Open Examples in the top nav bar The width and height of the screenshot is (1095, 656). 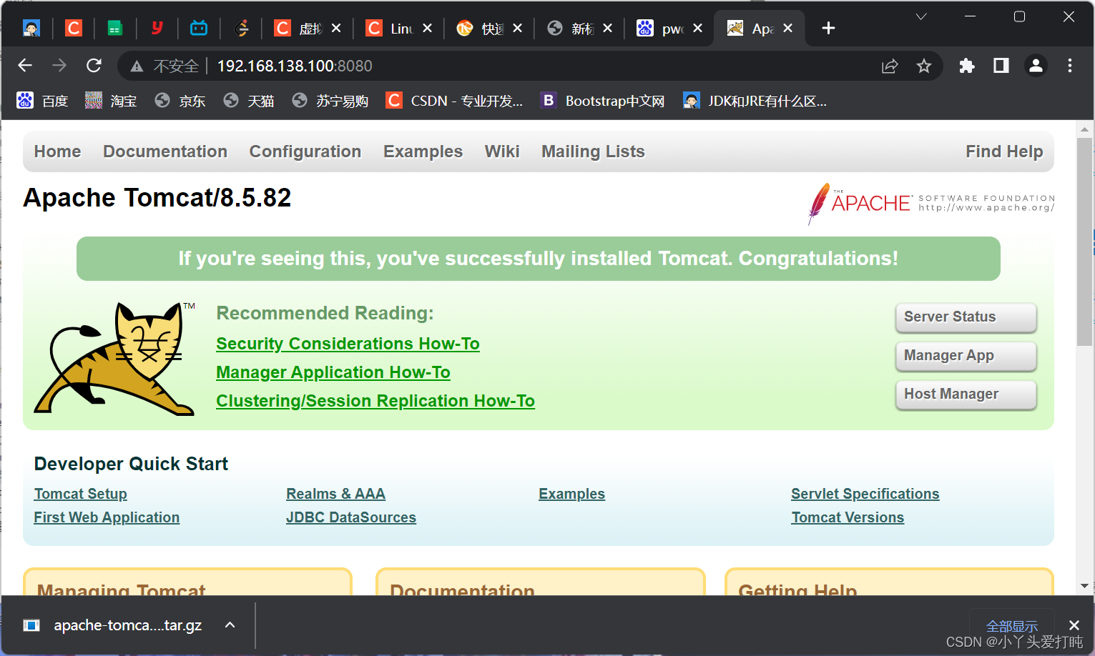point(423,151)
